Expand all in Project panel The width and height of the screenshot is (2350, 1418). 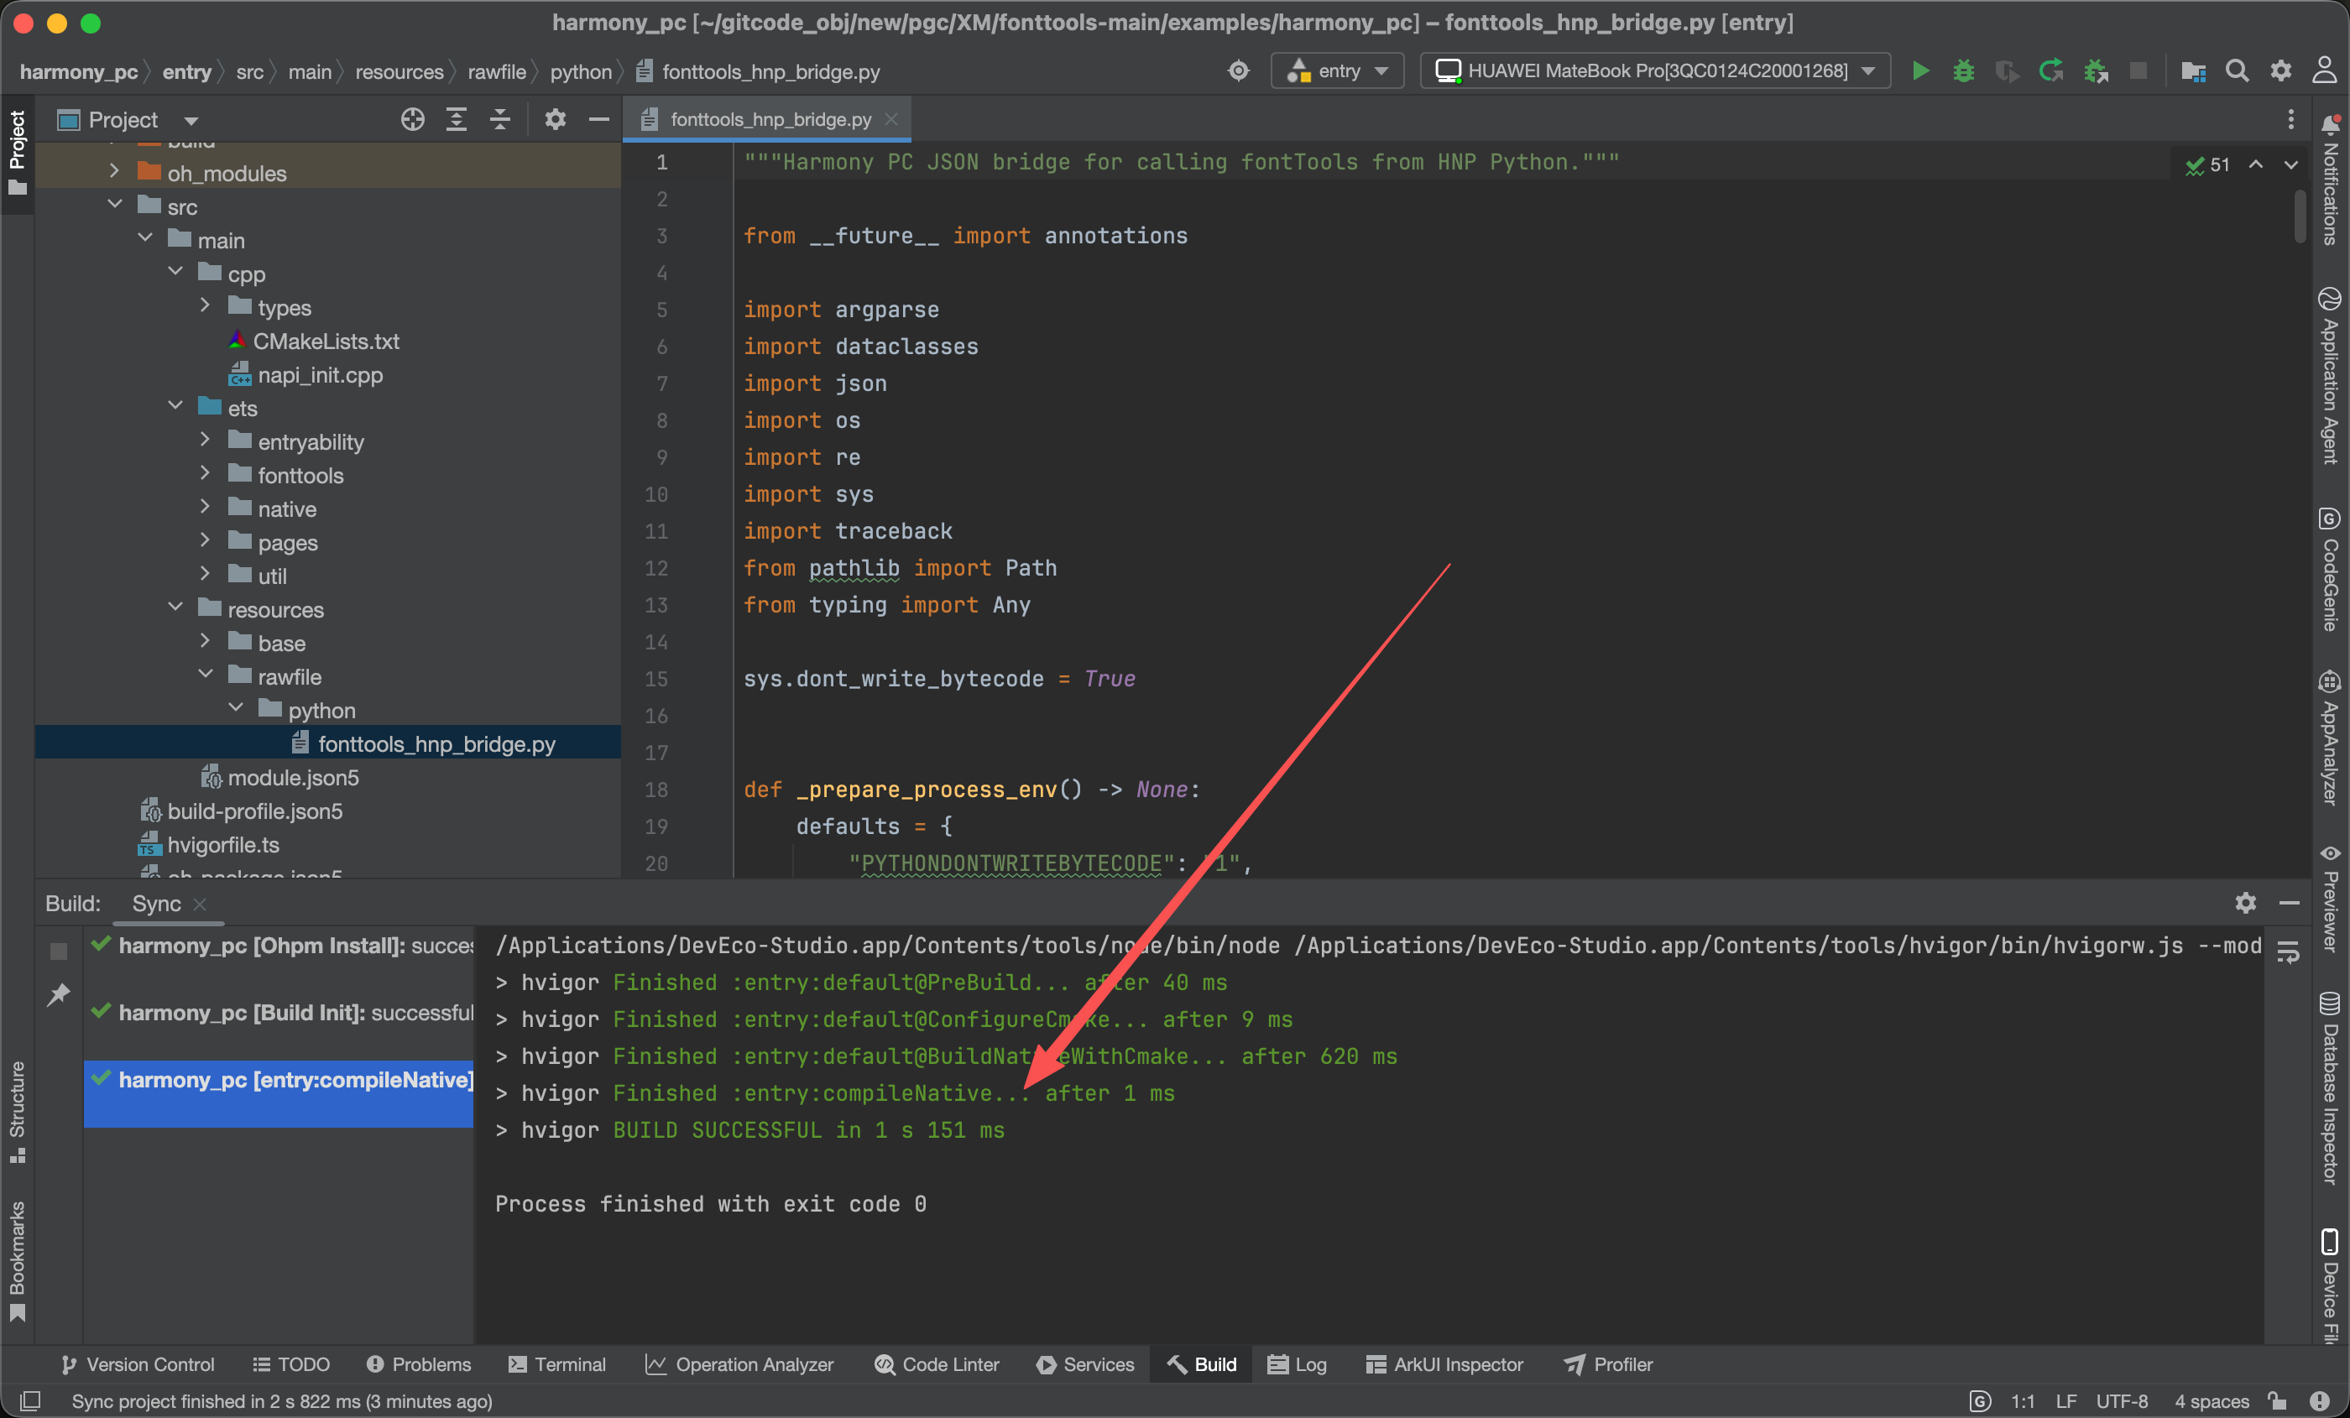(456, 119)
